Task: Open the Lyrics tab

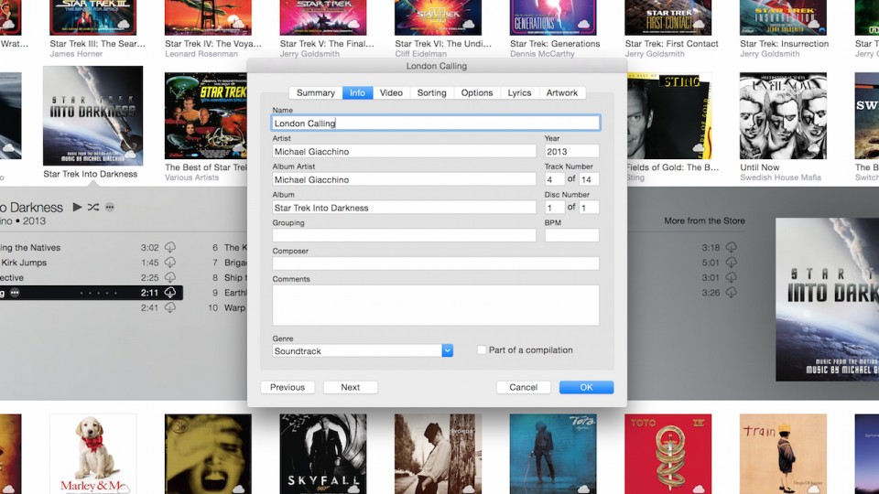Action: 520,93
